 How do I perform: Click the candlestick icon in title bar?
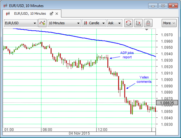coord(5,6)
